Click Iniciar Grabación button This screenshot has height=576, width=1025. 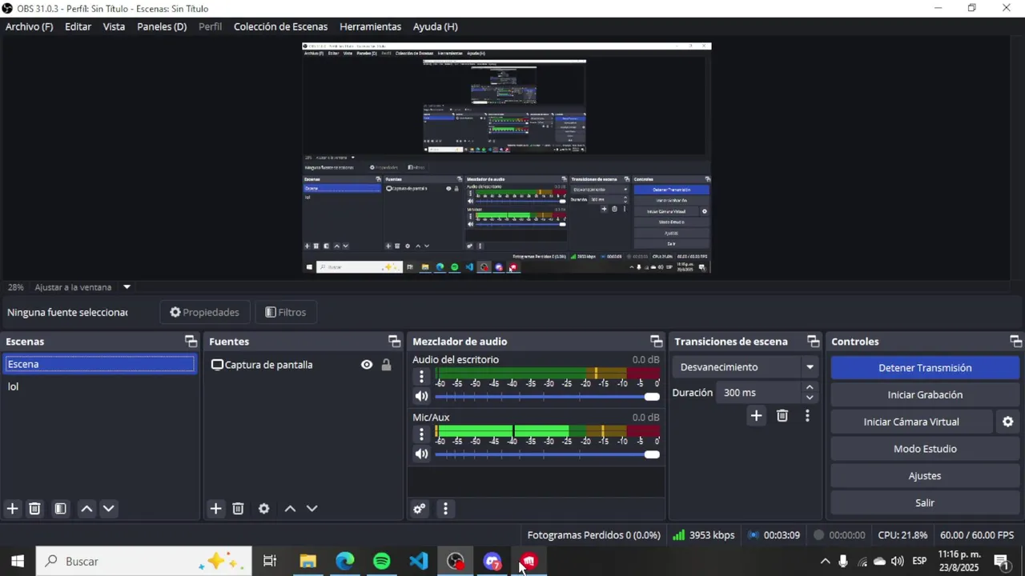point(925,394)
